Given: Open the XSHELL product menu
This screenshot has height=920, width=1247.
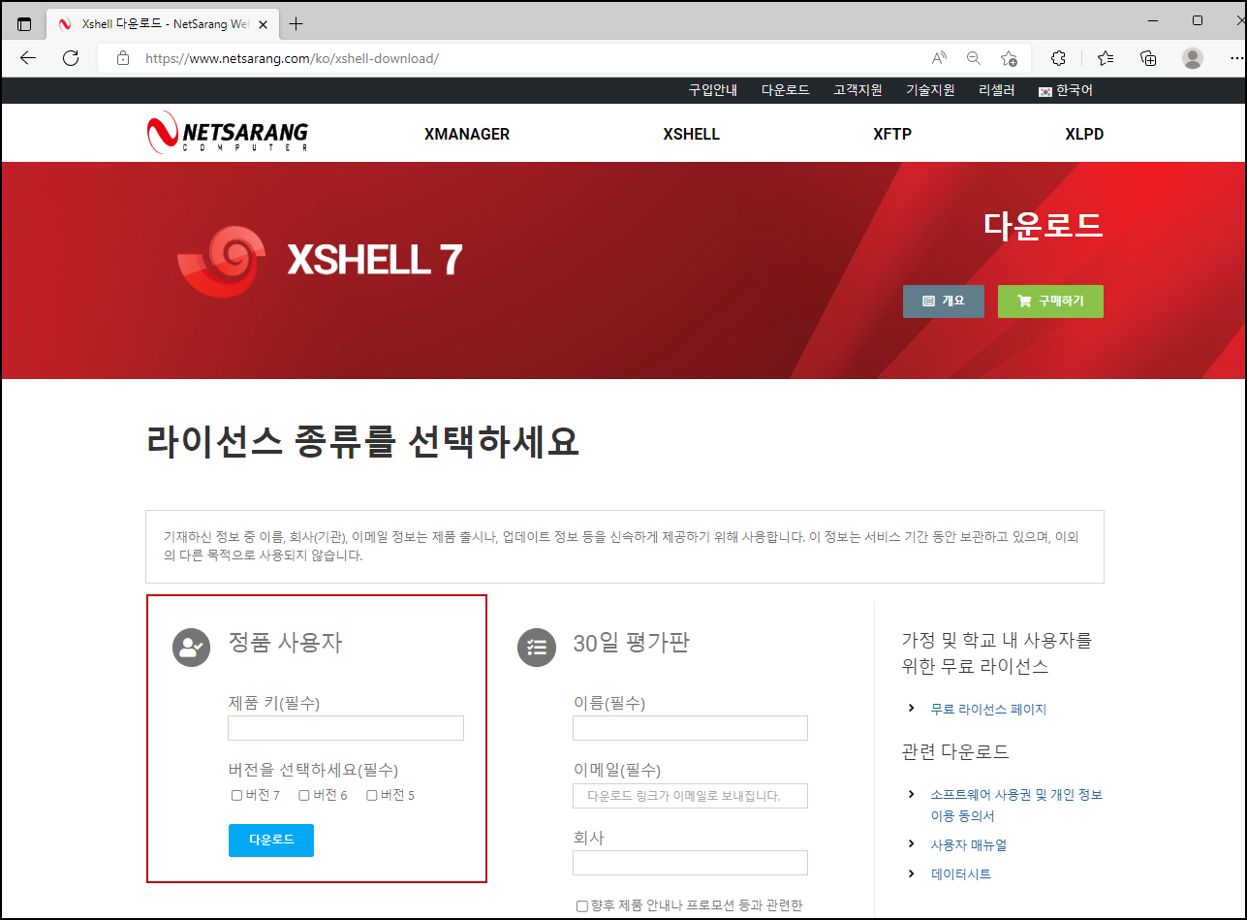Looking at the screenshot, I should (692, 134).
